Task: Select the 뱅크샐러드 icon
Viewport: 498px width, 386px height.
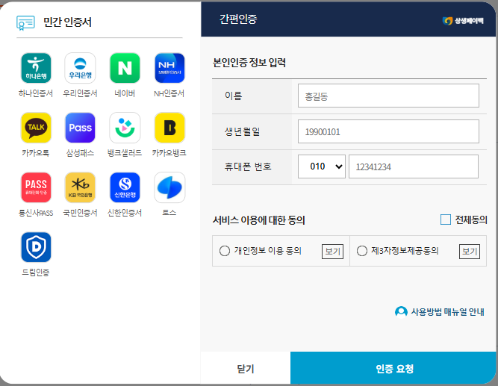Action: coord(125,128)
